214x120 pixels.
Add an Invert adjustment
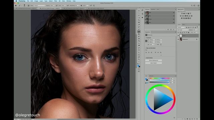point(182,18)
